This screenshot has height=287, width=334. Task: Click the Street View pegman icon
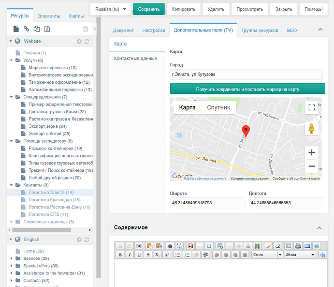click(x=312, y=129)
